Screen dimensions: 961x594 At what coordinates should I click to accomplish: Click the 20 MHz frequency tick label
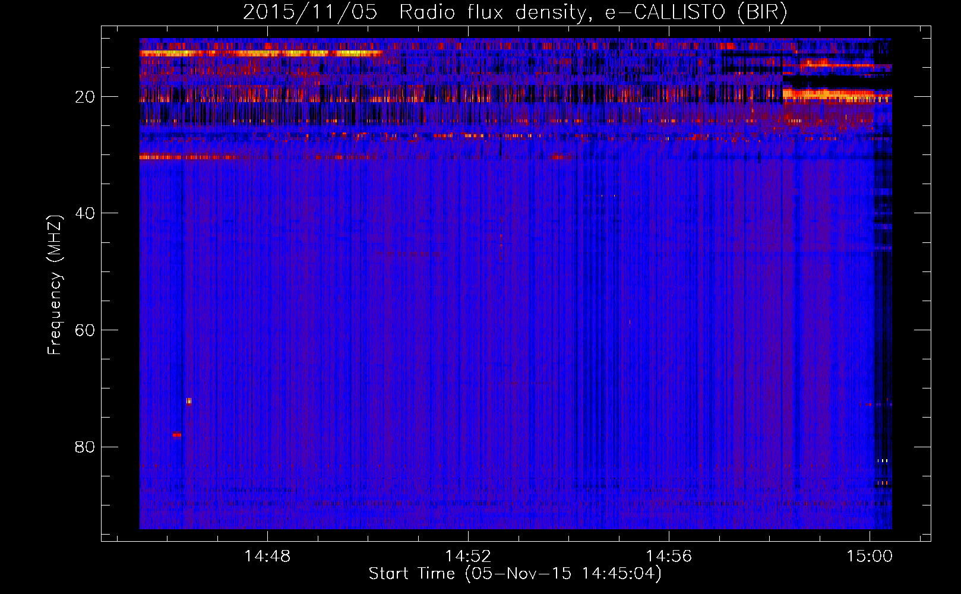tap(85, 97)
